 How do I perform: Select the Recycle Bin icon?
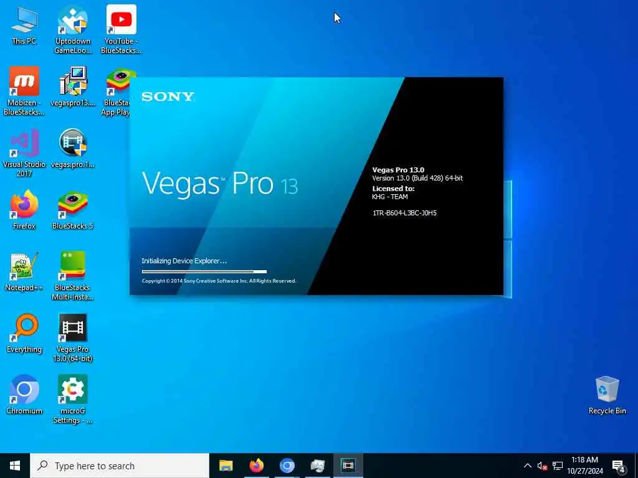[x=607, y=395]
